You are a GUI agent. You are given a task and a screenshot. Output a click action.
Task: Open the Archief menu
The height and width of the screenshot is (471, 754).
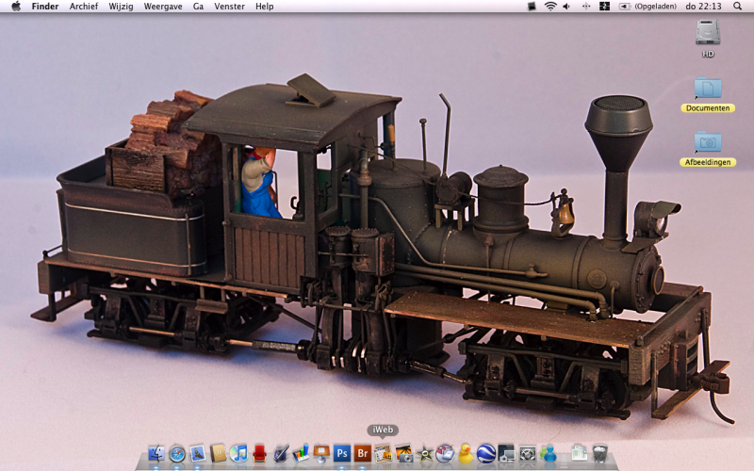pos(84,7)
